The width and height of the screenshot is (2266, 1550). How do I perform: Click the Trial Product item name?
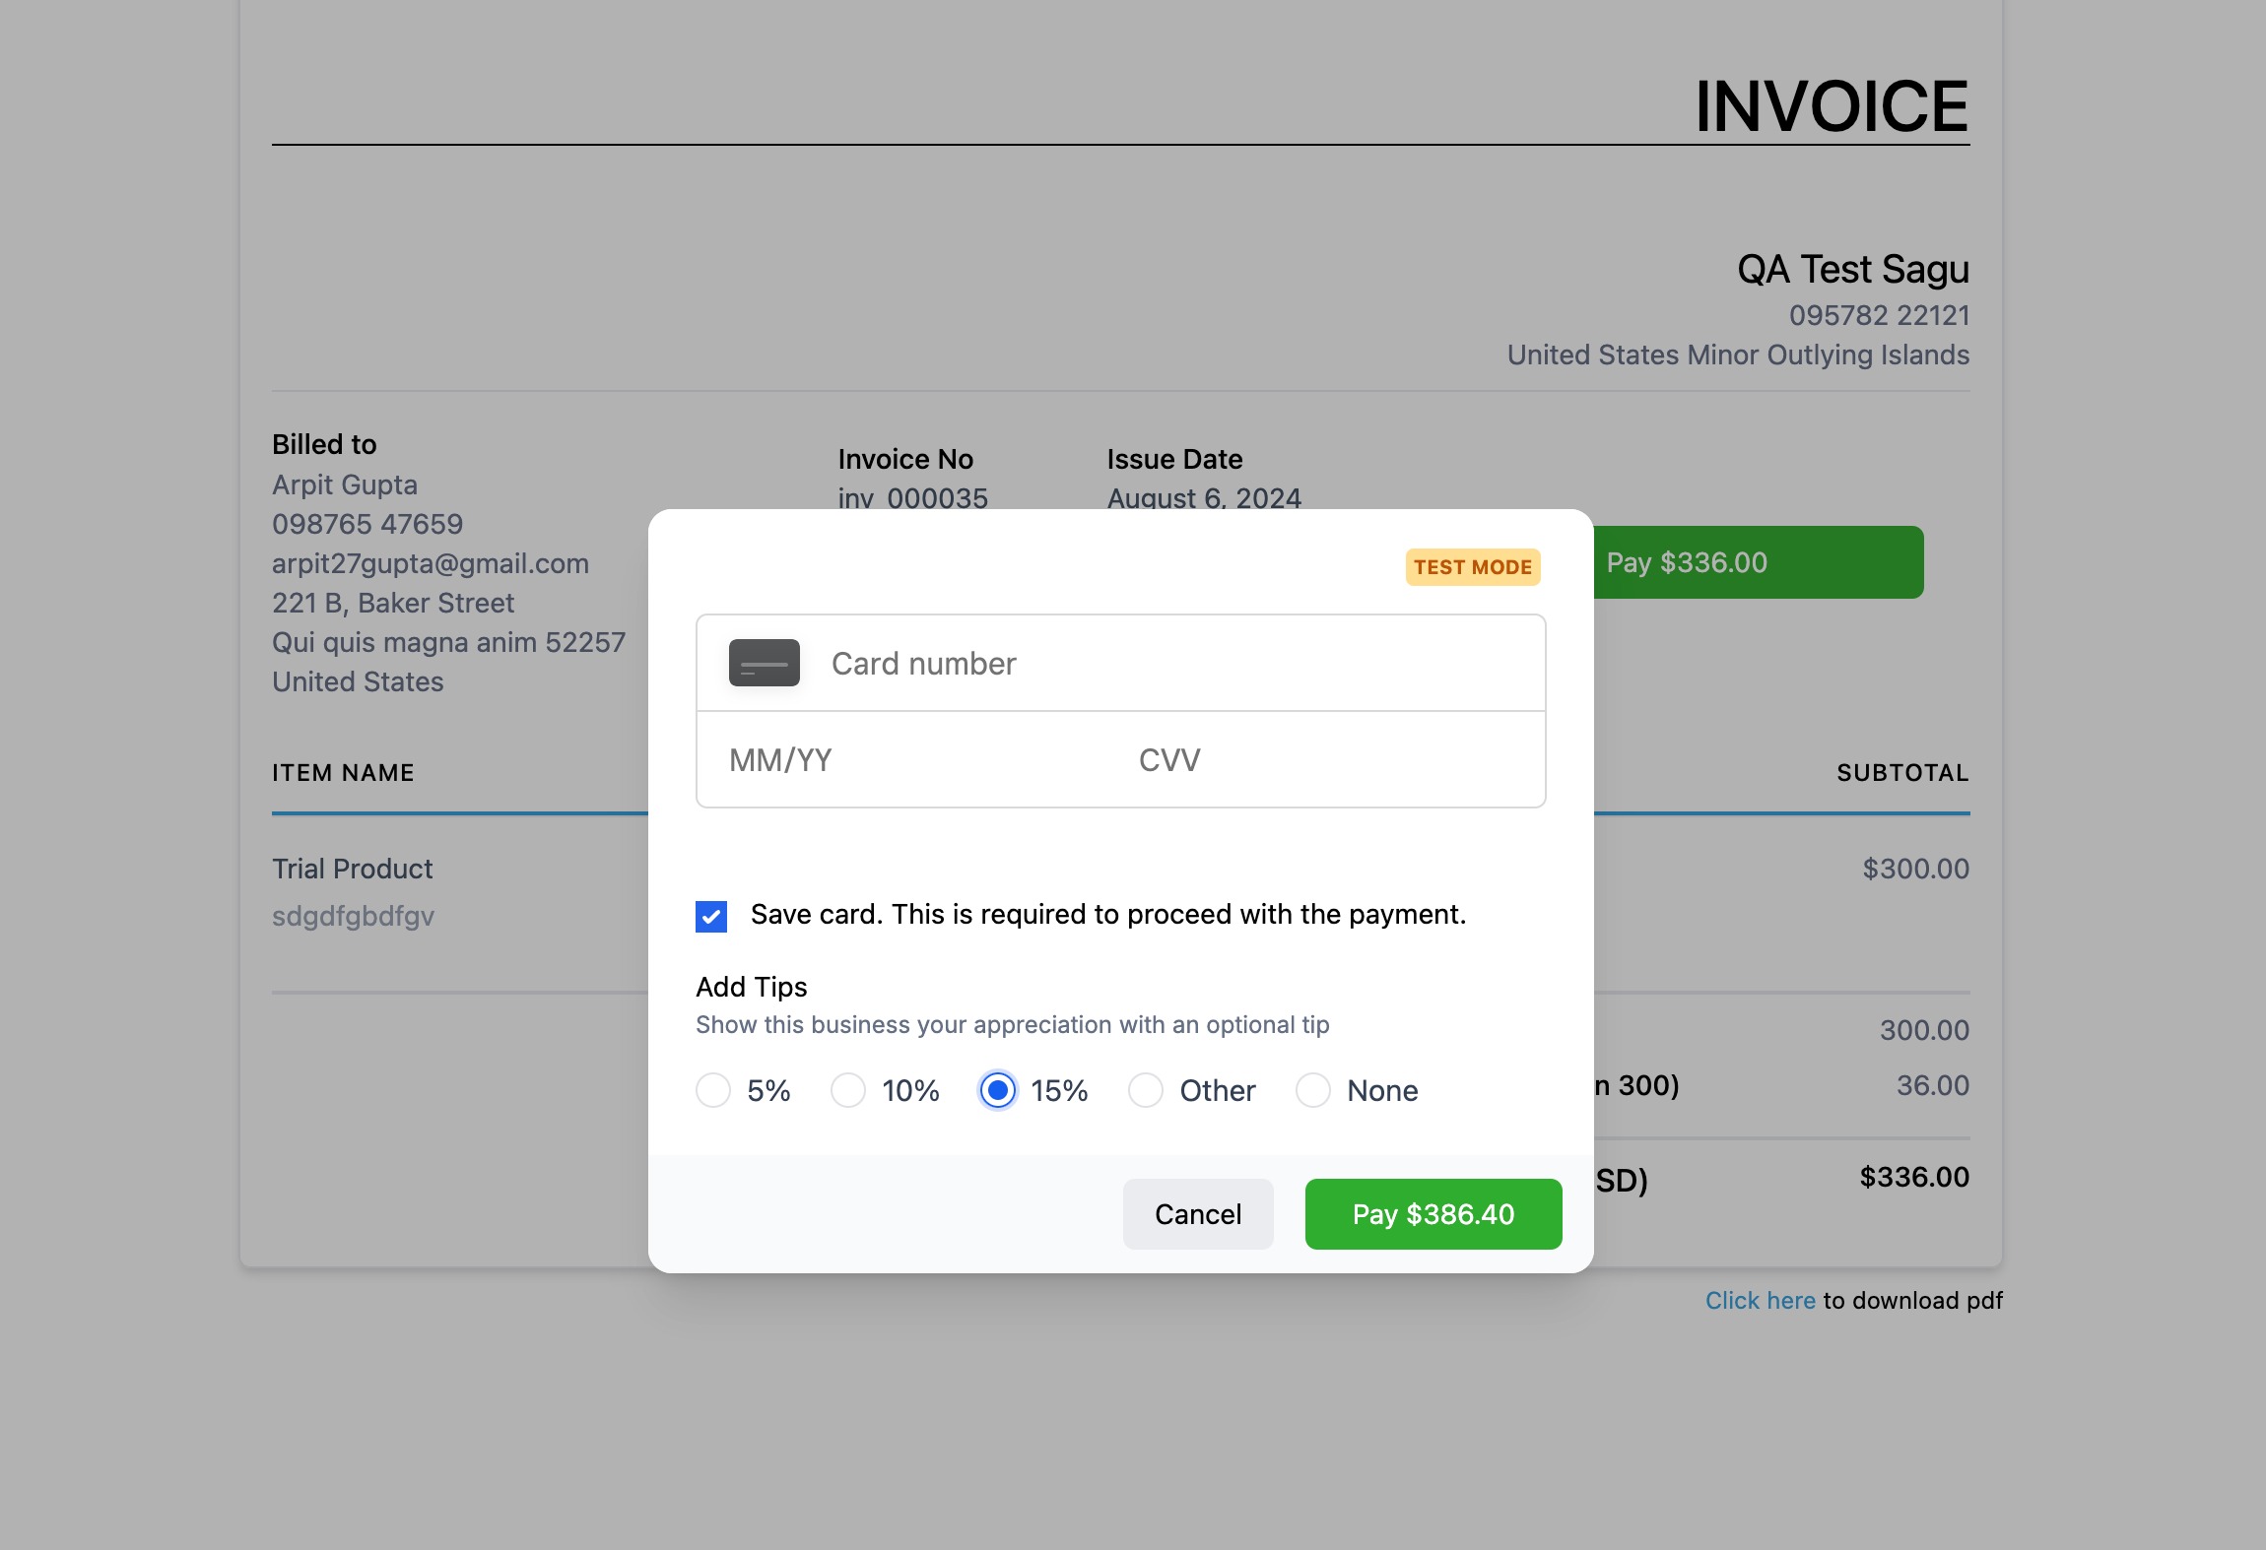click(353, 869)
